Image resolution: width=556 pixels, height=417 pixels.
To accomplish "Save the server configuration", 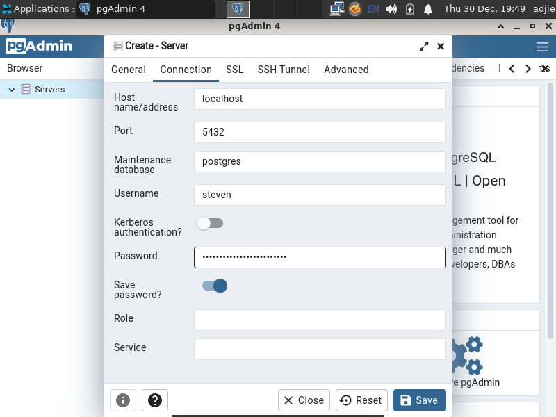I will (x=420, y=400).
